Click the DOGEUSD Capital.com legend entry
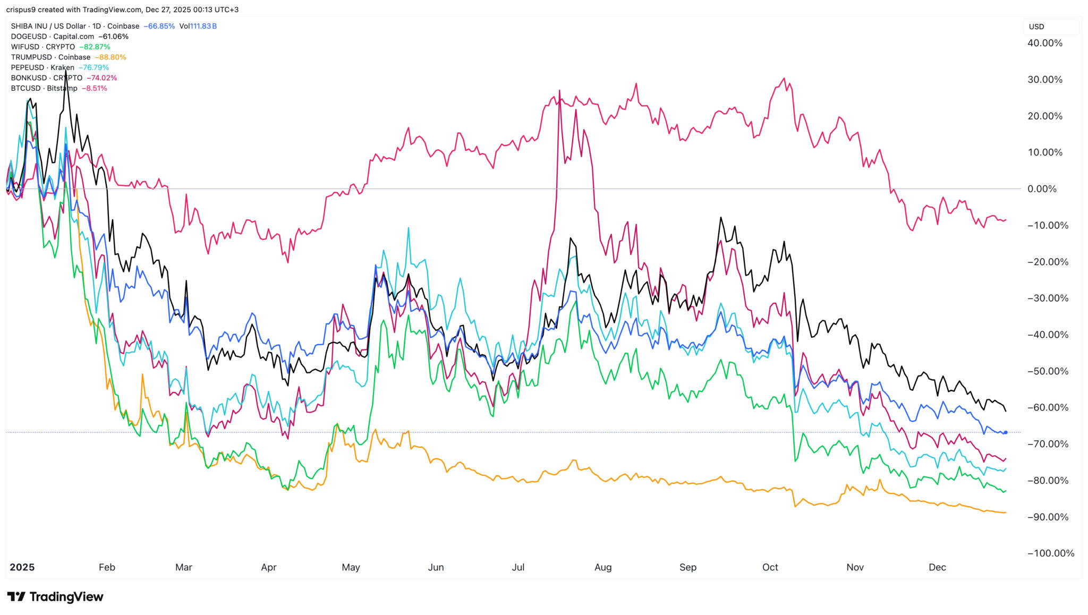Image resolution: width=1088 pixels, height=615 pixels. tap(53, 37)
